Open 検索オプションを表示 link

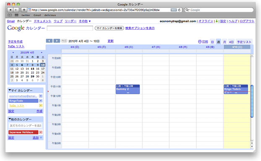click(x=140, y=28)
